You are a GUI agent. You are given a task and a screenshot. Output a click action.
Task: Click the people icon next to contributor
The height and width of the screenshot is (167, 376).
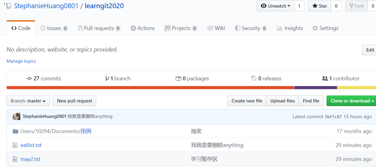325,78
